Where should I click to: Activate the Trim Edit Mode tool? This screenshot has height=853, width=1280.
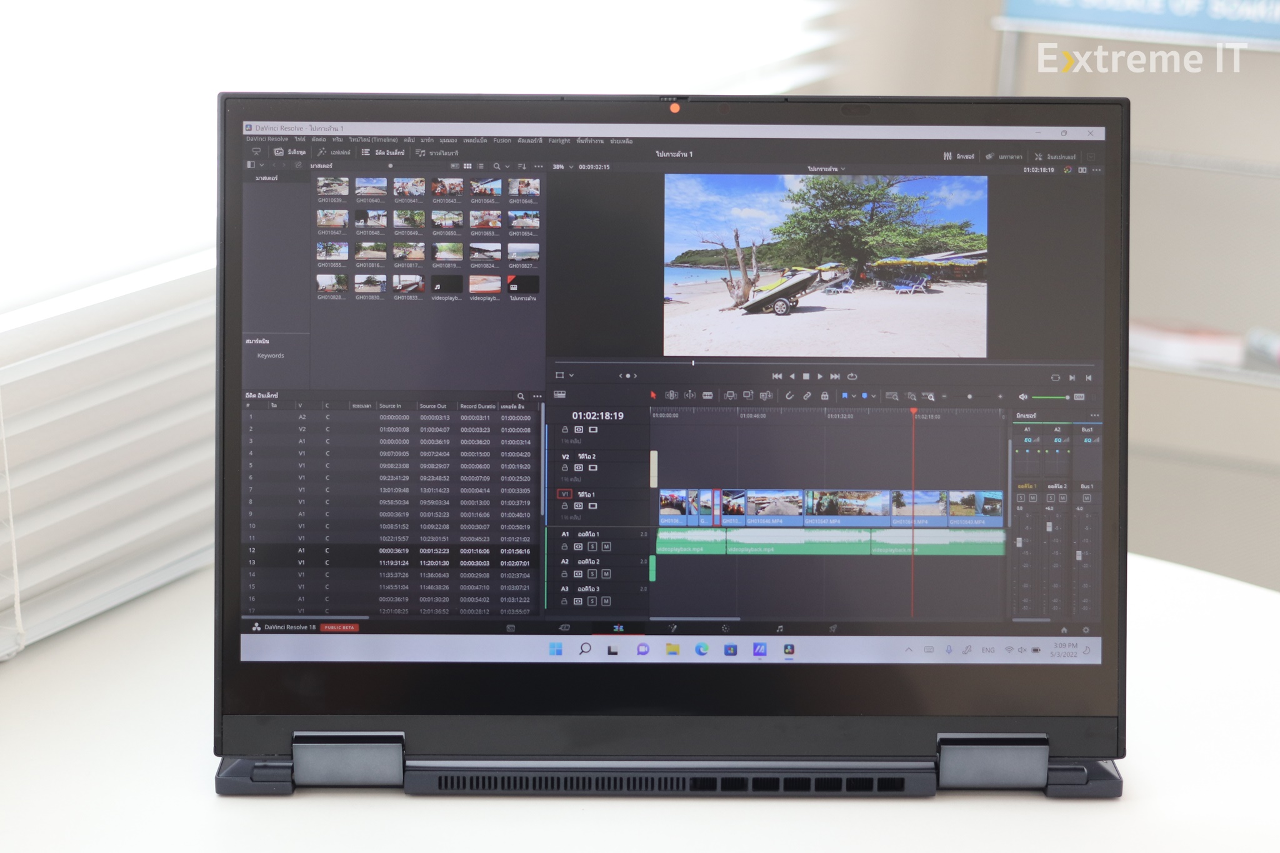[671, 396]
